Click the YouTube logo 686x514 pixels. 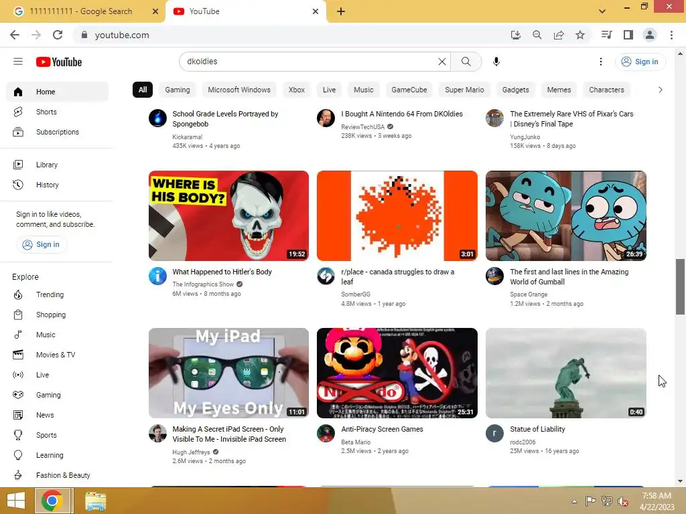click(59, 62)
